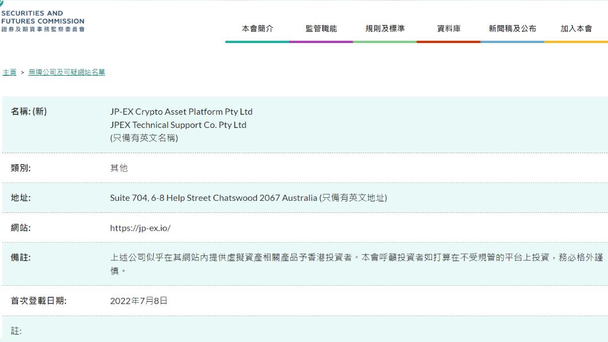Select JPEX Technical Support Co. Pty Ltd text
Image resolution: width=608 pixels, height=342 pixels.
[x=178, y=125]
